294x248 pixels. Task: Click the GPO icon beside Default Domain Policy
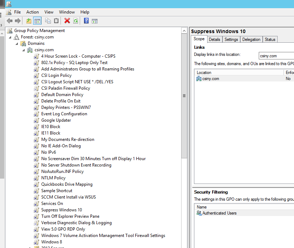[x=36, y=95]
